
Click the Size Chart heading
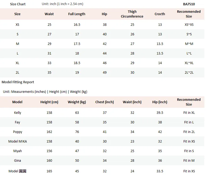click(x=18, y=4)
